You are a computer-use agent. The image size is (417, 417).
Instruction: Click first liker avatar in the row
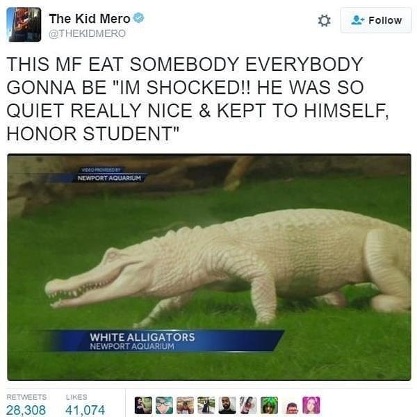143,405
